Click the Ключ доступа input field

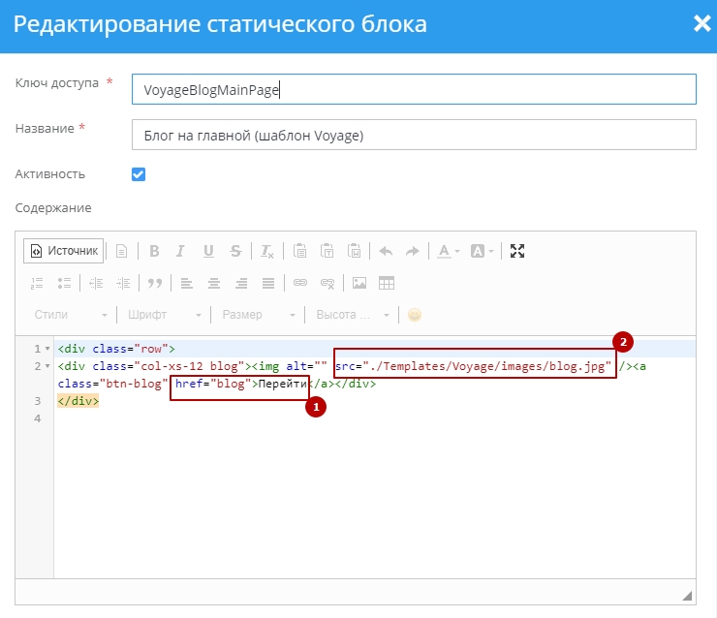tap(413, 89)
